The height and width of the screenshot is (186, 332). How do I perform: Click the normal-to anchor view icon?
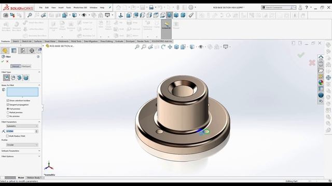click(121, 15)
